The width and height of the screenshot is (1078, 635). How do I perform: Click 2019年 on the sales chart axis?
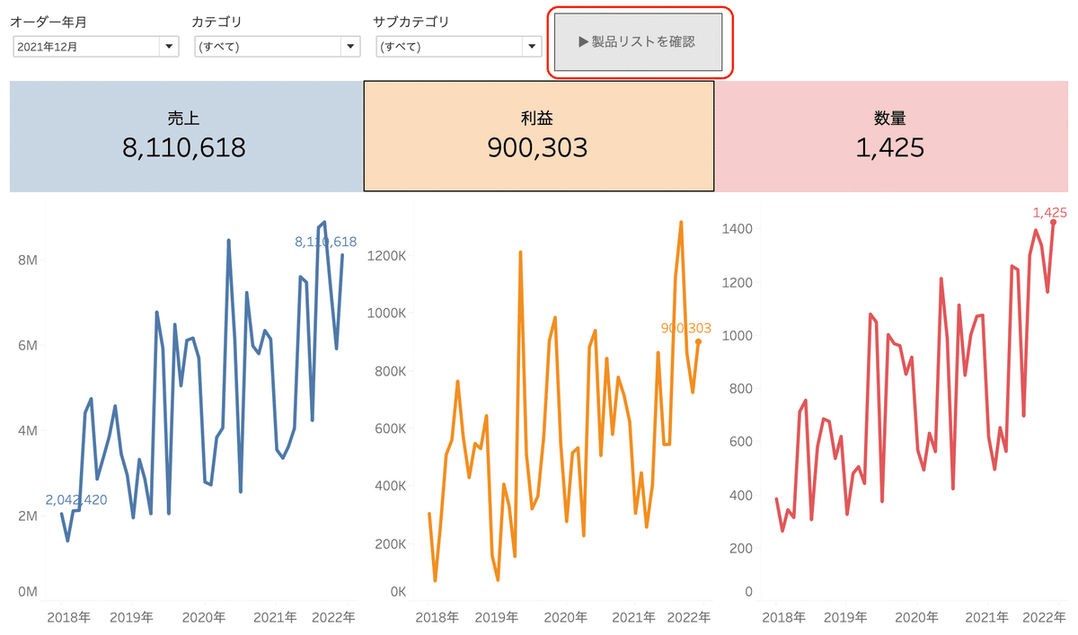[x=132, y=618]
